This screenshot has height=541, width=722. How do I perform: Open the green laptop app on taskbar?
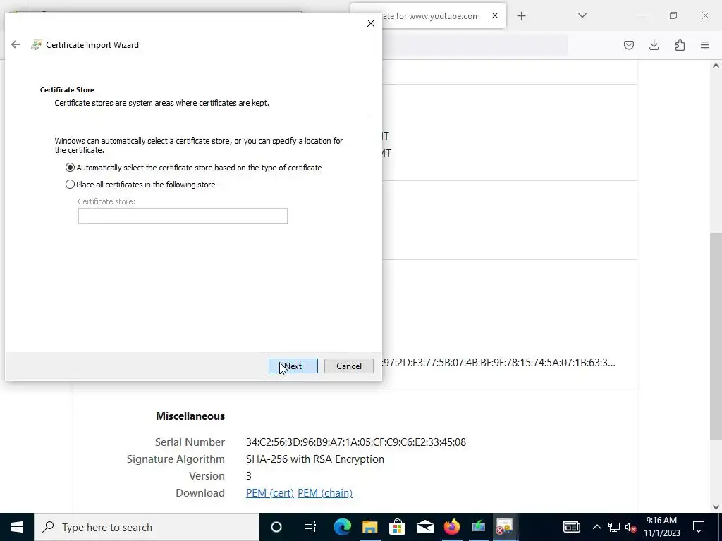click(479, 527)
